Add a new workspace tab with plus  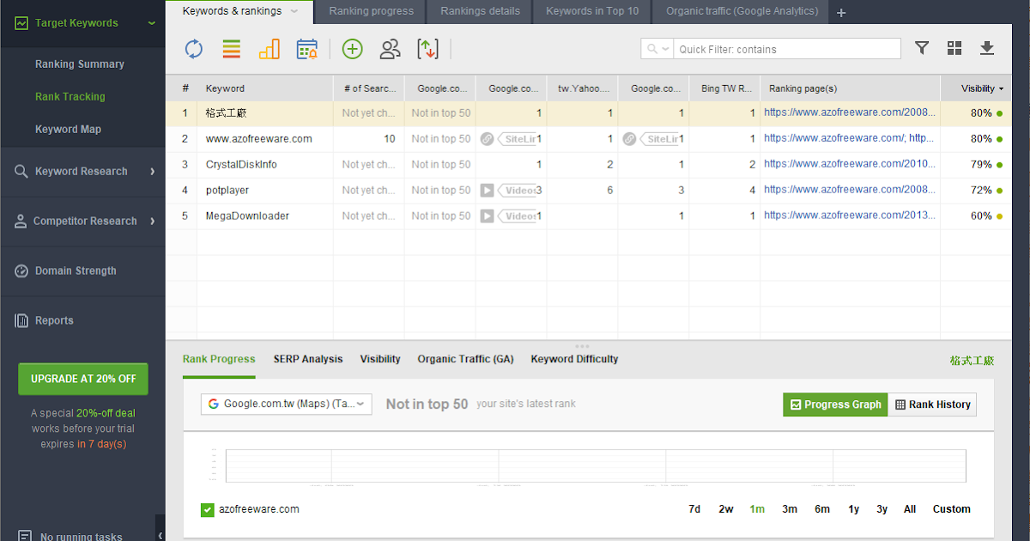841,12
